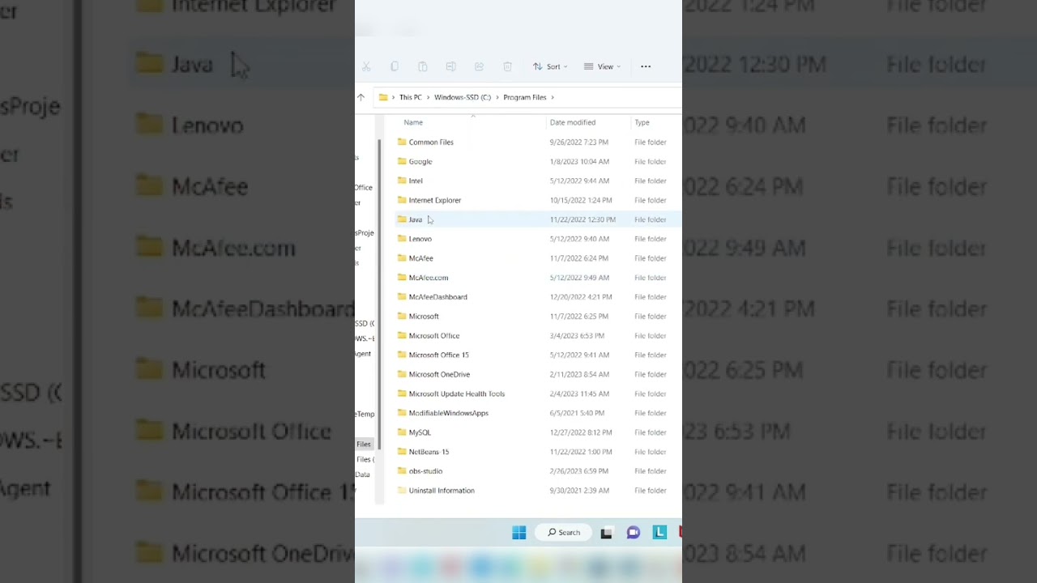The width and height of the screenshot is (1037, 583).
Task: Select the Java folder
Action: click(x=415, y=219)
